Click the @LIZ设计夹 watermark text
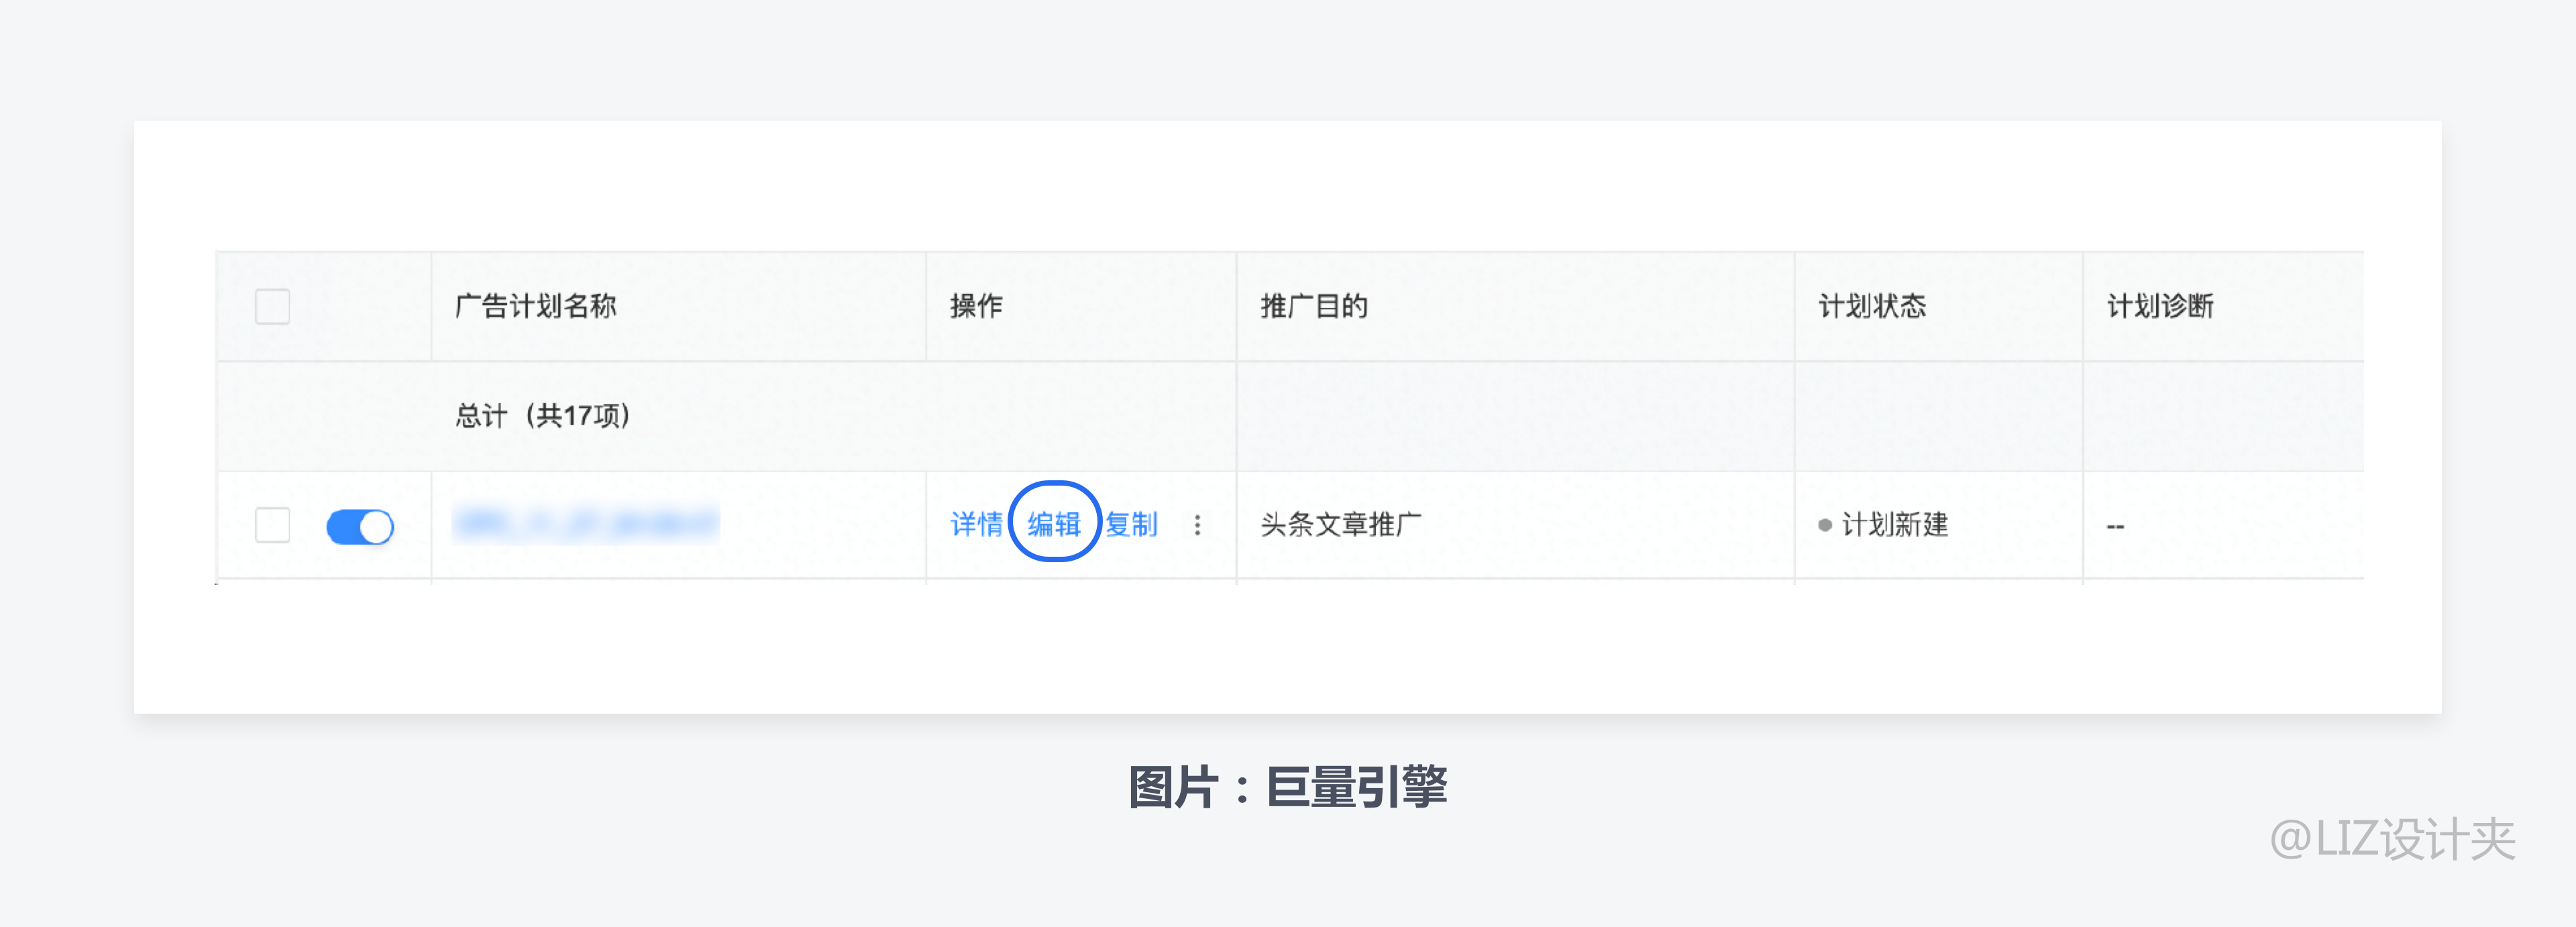 [x=2392, y=839]
